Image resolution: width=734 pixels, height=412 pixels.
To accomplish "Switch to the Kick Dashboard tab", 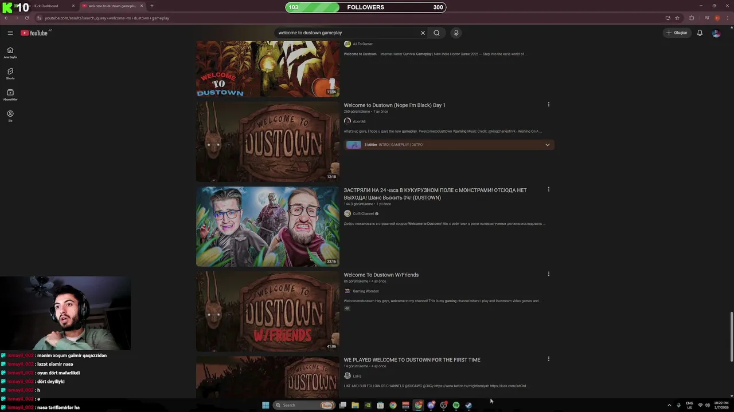I will [46, 6].
